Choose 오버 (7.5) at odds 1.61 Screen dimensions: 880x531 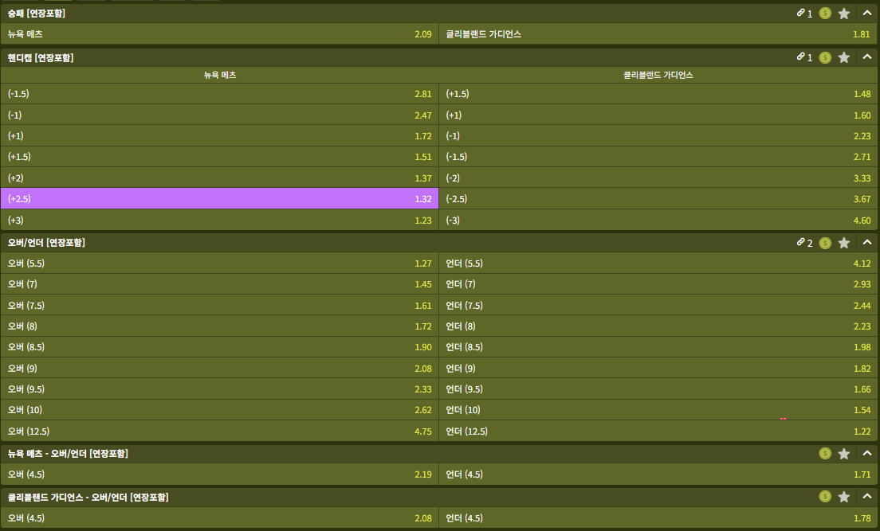coord(219,305)
